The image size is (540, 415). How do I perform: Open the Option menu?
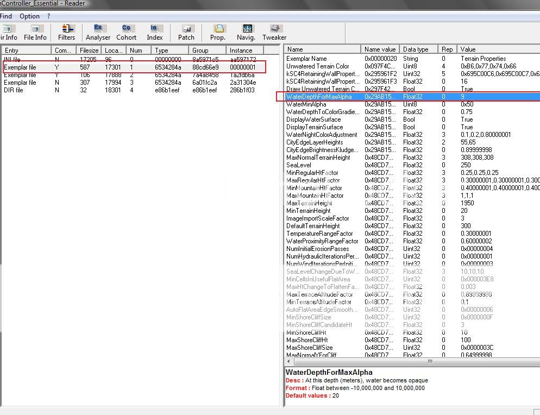pos(29,16)
